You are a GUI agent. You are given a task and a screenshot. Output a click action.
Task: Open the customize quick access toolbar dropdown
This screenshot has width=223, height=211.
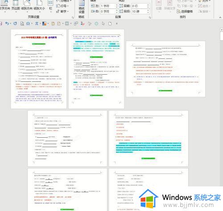pos(117,24)
